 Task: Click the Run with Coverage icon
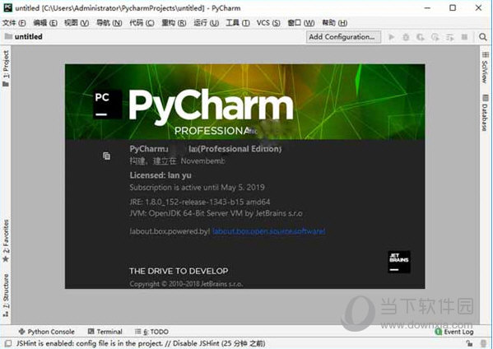click(x=421, y=37)
